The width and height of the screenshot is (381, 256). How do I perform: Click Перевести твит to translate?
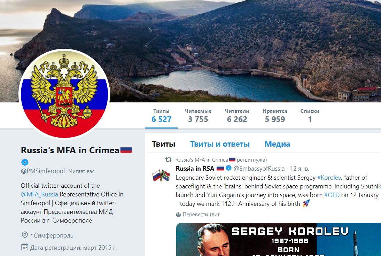201,215
